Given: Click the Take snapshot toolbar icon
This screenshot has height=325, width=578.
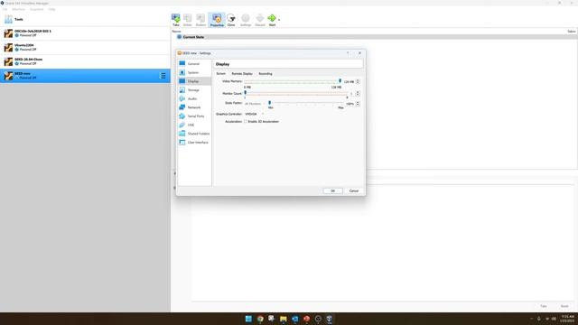Looking at the screenshot, I should (x=176, y=20).
